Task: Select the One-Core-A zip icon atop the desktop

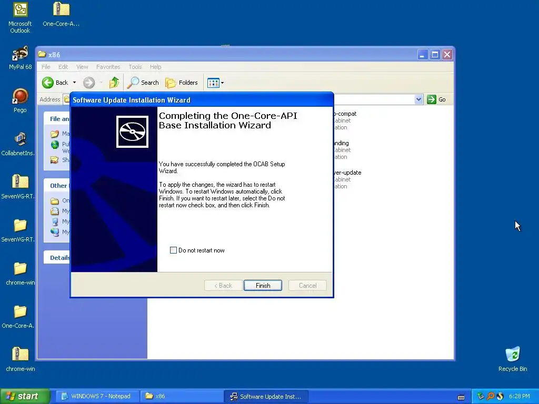Action: click(61, 14)
